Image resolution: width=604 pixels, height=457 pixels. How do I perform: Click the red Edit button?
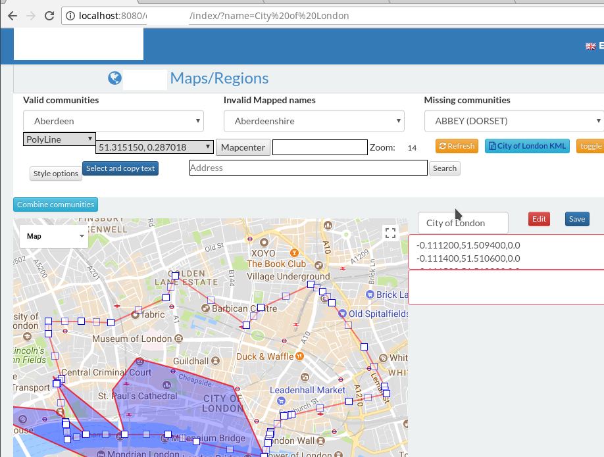click(x=539, y=219)
